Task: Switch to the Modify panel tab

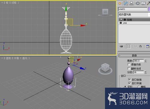Action: click(126, 3)
